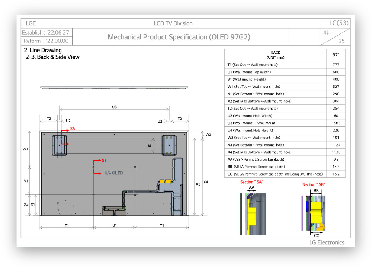
Task: Click the red "SB" section marker on drawing
Action: 104,161
